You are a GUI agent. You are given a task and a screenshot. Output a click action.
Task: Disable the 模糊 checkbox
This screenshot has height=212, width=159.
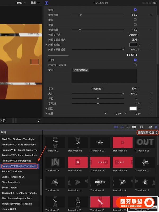click(135, 10)
